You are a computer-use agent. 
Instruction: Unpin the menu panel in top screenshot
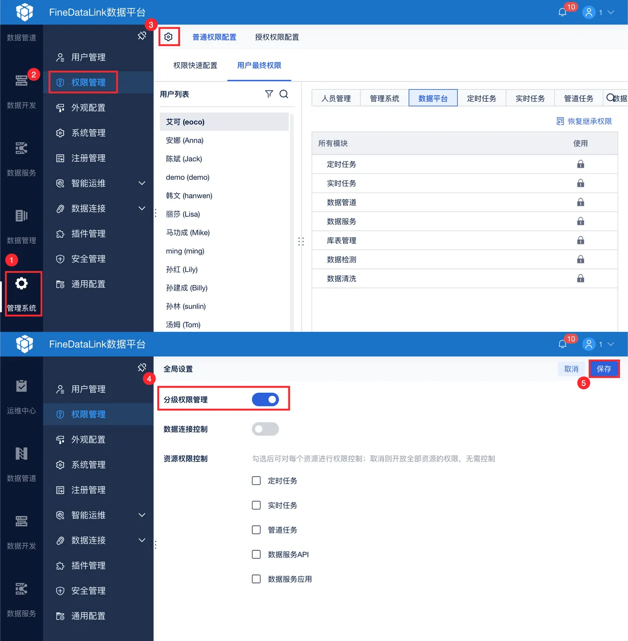click(x=142, y=36)
